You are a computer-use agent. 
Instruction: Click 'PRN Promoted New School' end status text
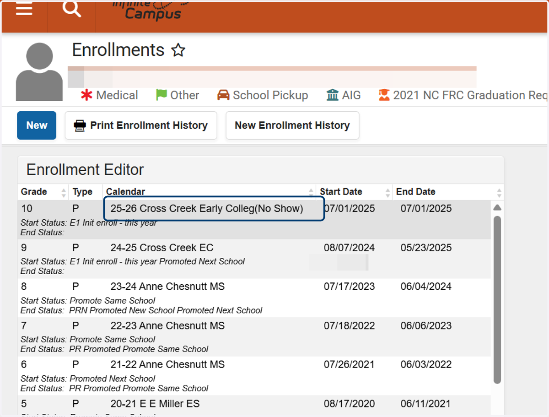point(122,310)
